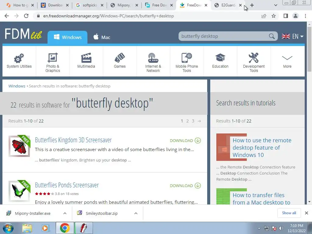
Task: Open the tab search dropdown arrow
Action: pos(275,5)
